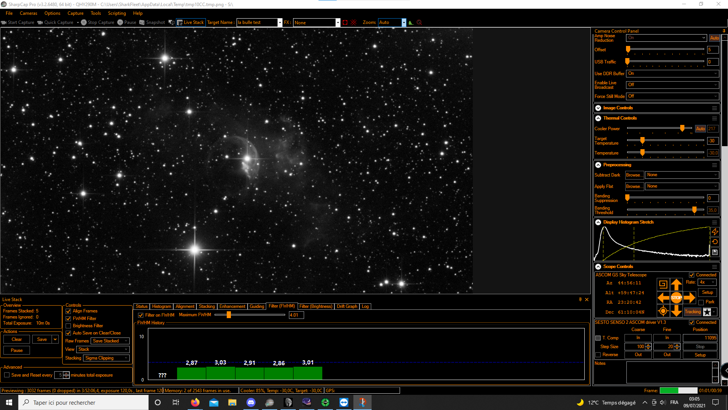Toggle the Filter on FWHM checkbox
The image size is (728, 410).
click(x=141, y=315)
